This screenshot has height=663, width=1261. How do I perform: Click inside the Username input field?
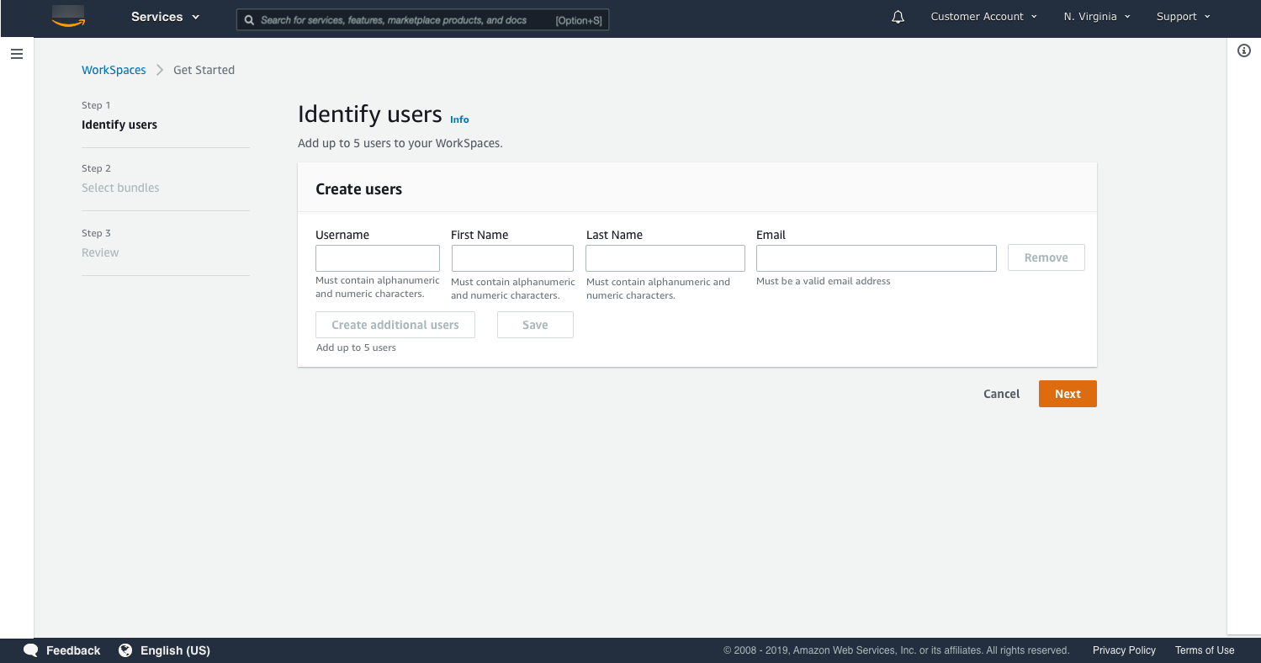pos(377,257)
